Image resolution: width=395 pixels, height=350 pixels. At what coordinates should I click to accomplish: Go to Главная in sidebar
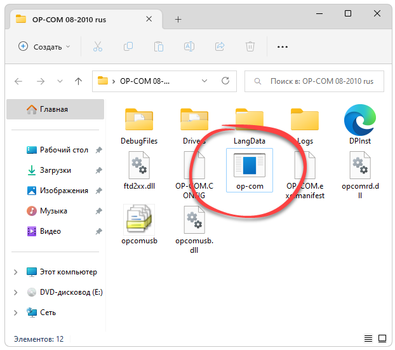point(55,109)
